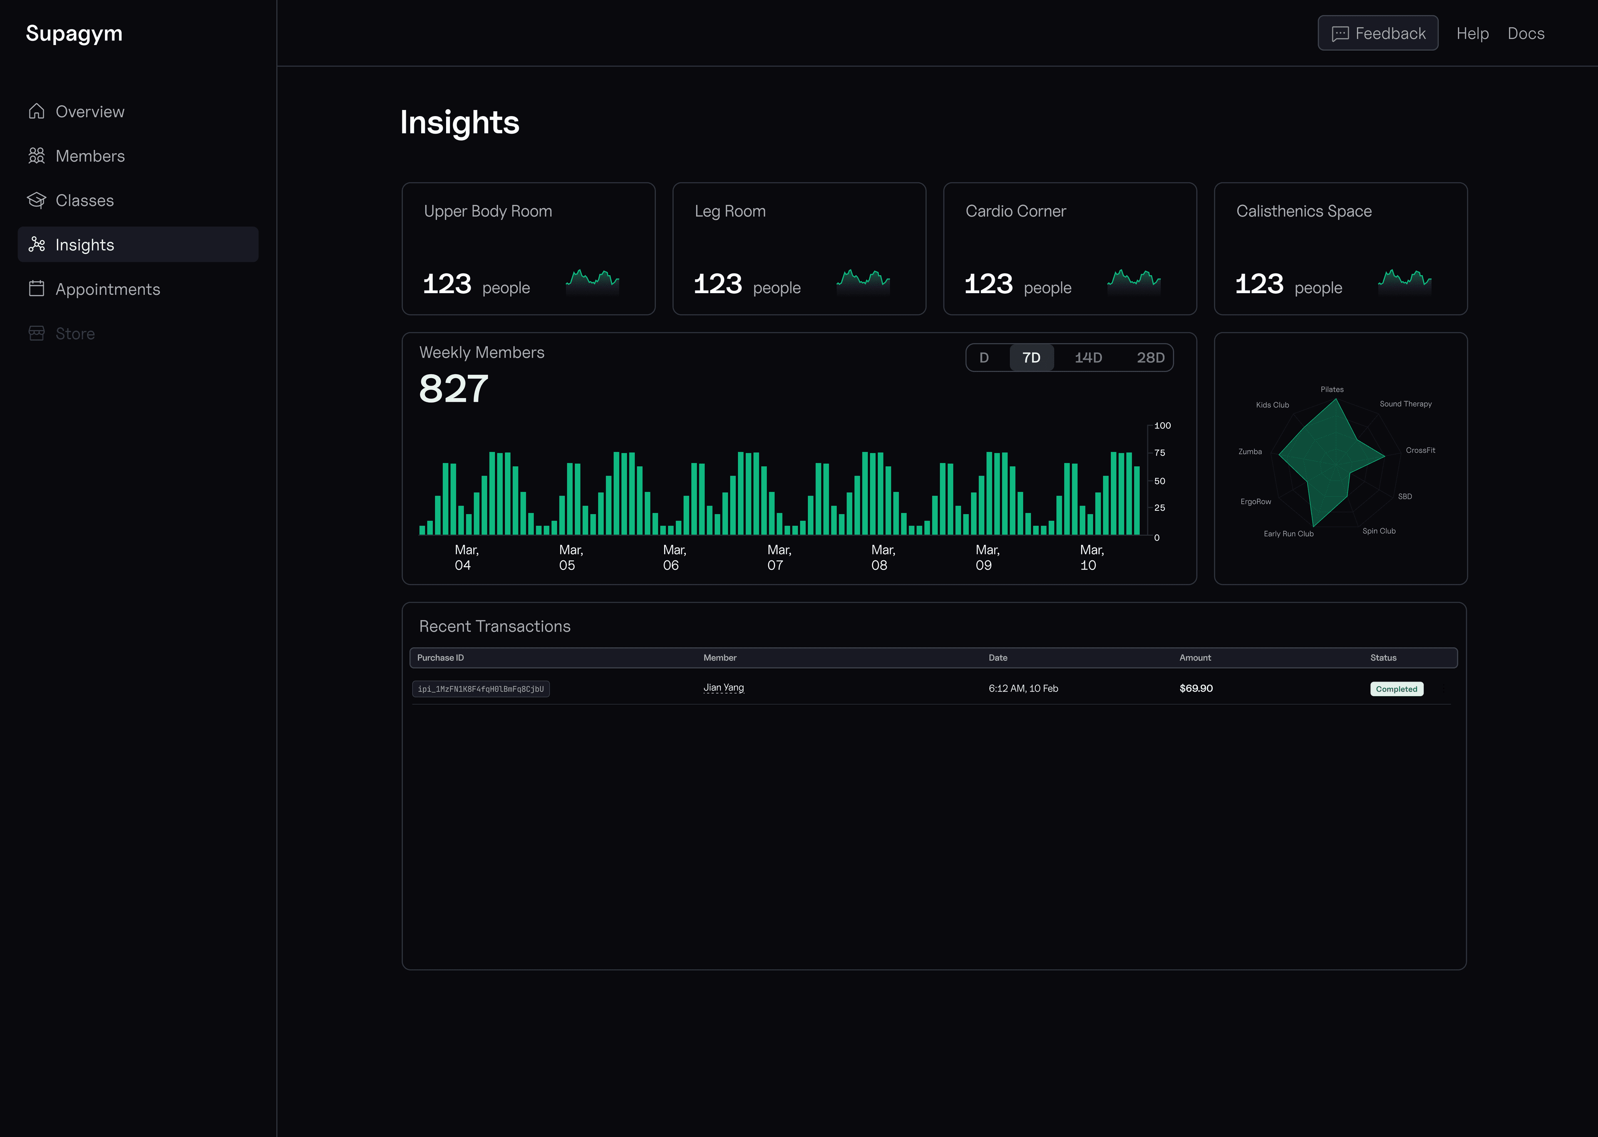This screenshot has width=1598, height=1137.
Task: Click the Recent Transactions heading
Action: 495,626
